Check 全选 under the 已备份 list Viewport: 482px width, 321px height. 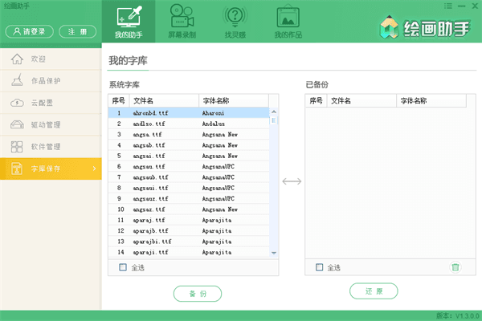coord(320,267)
